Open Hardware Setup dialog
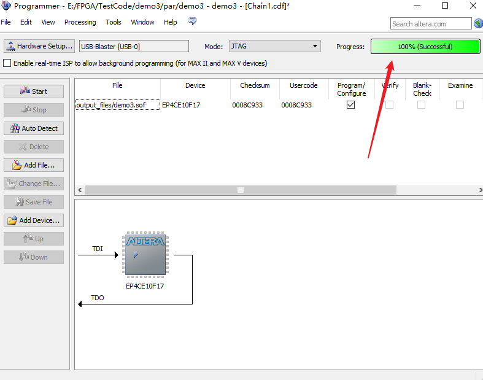 click(x=39, y=46)
